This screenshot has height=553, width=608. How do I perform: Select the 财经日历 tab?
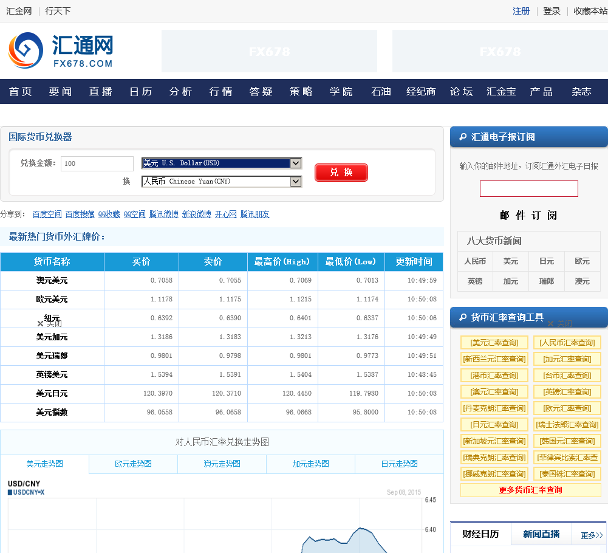tap(480, 534)
